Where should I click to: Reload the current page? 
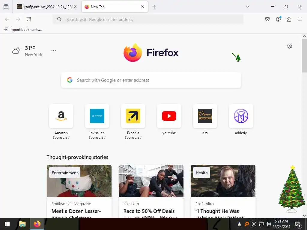29,19
